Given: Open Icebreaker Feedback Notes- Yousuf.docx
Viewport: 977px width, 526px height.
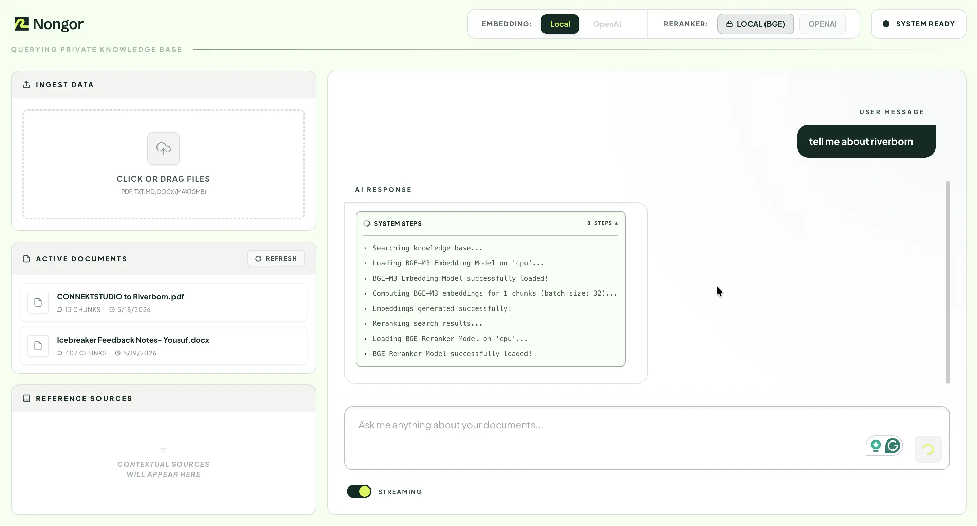Looking at the screenshot, I should coord(164,346).
